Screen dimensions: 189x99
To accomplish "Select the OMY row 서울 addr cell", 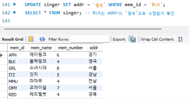I will pos(95,88).
